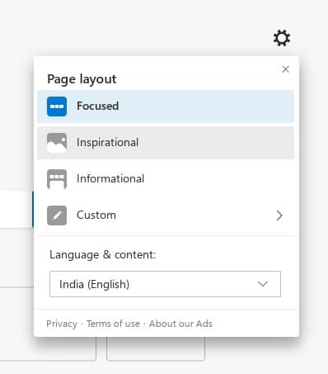Open the Privacy link
The height and width of the screenshot is (374, 328).
coord(62,324)
